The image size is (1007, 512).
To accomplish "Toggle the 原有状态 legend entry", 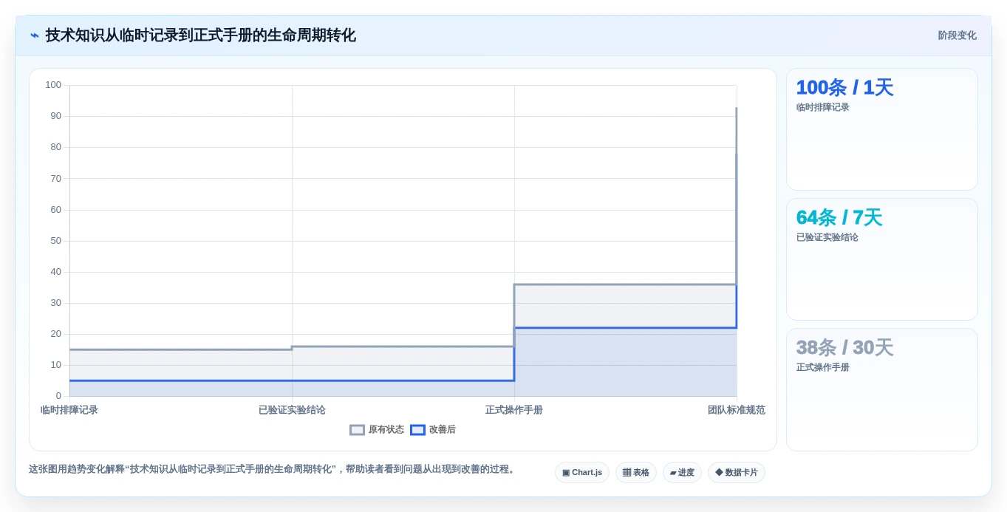I will pyautogui.click(x=377, y=430).
